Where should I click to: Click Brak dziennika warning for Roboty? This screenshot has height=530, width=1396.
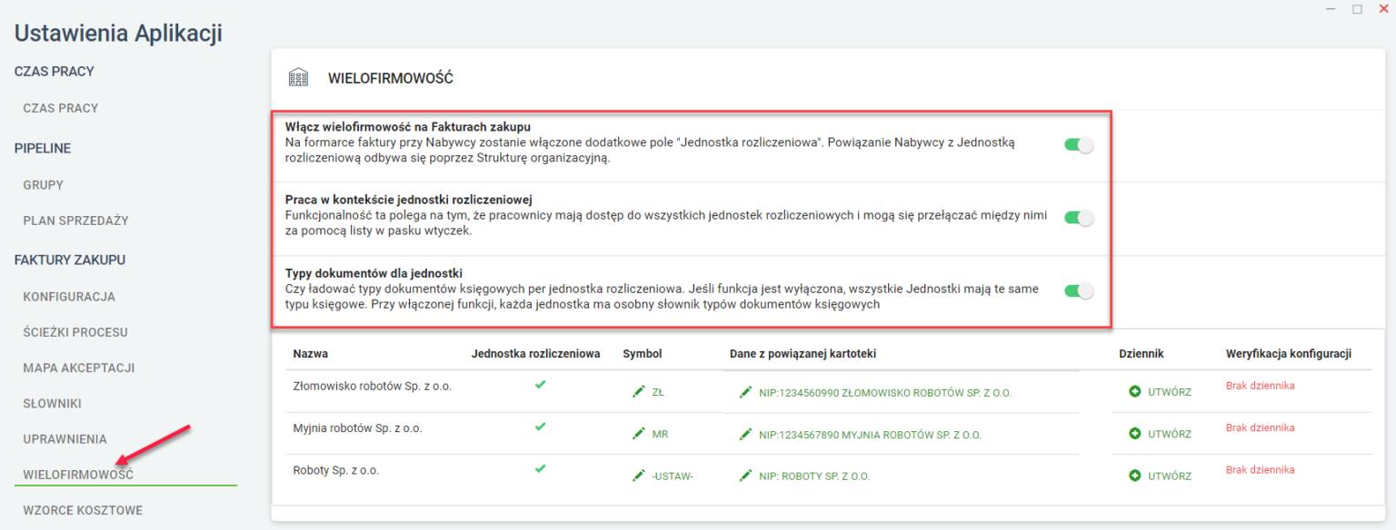click(1260, 469)
